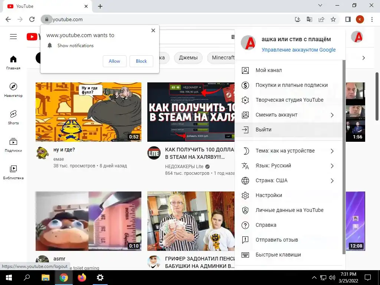The width and height of the screenshot is (380, 285).
Task: Open Покупки и платные подписки
Action: [x=288, y=85]
